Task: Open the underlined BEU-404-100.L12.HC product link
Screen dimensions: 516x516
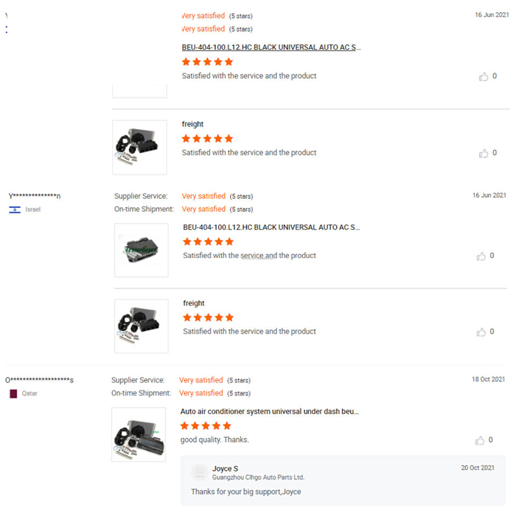Action: click(x=271, y=47)
